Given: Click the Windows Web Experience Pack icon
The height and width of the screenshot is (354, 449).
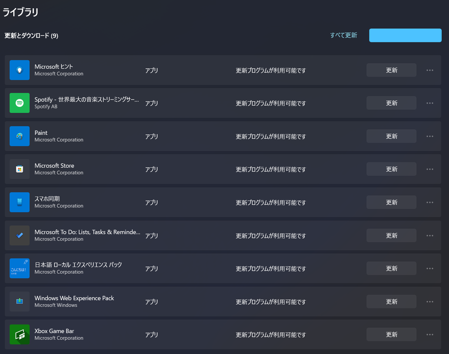Looking at the screenshot, I should coord(20,301).
